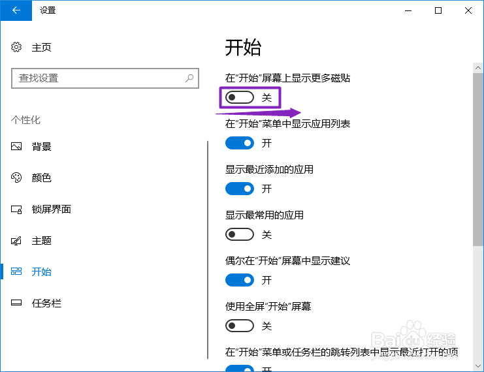Disable recently added apps toggle
484x372 pixels.
tap(240, 189)
